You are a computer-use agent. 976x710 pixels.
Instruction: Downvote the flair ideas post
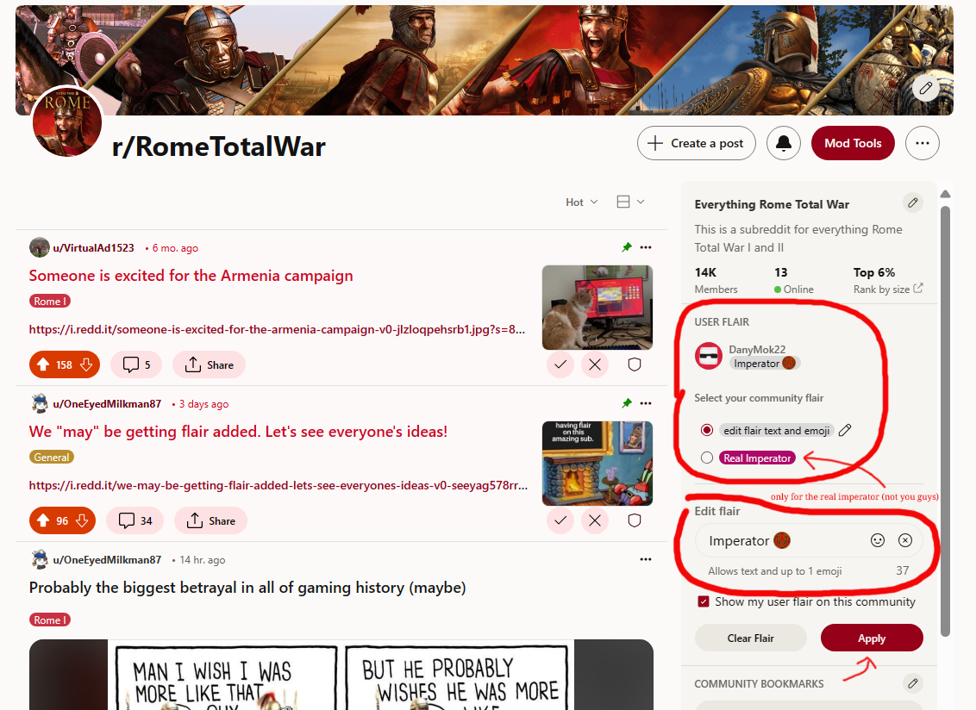(x=82, y=520)
